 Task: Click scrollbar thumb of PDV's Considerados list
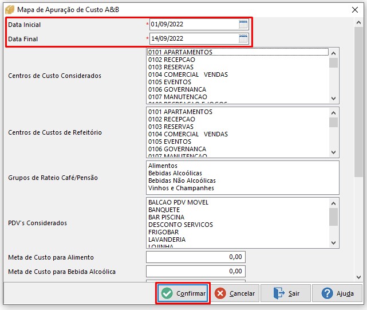334,217
